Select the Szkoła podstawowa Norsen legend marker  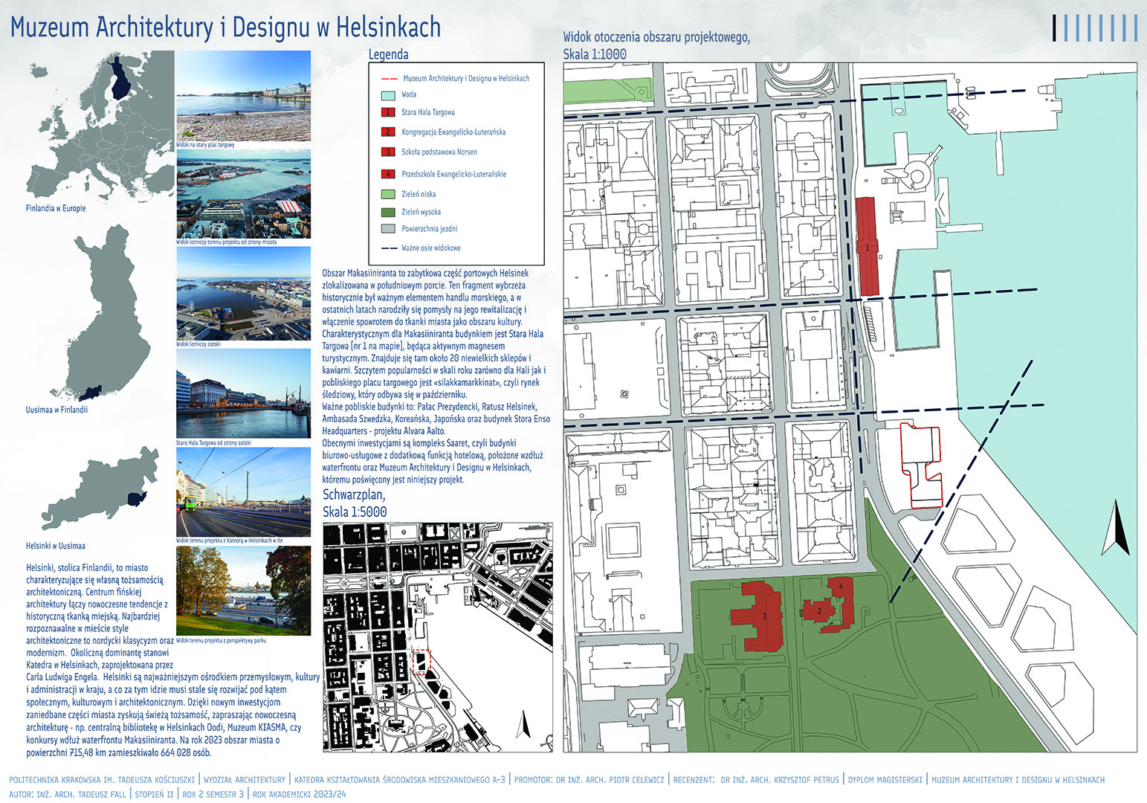pos(387,152)
